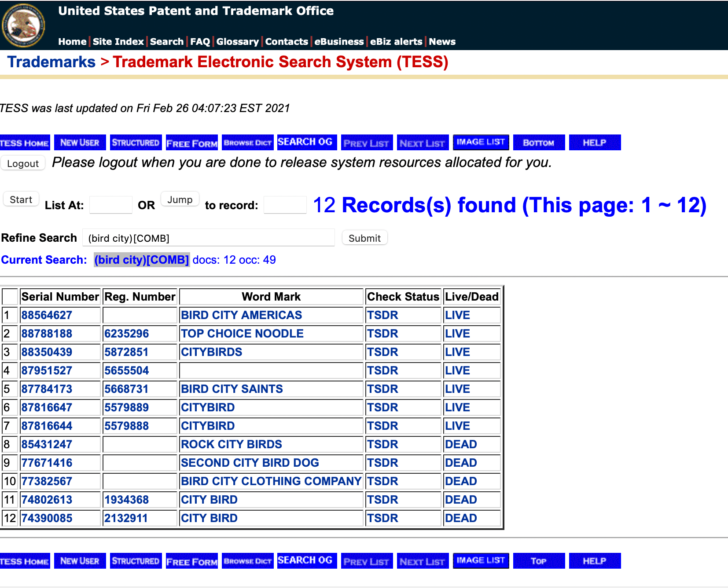Click the Logout button
The height and width of the screenshot is (588, 728).
[23, 163]
